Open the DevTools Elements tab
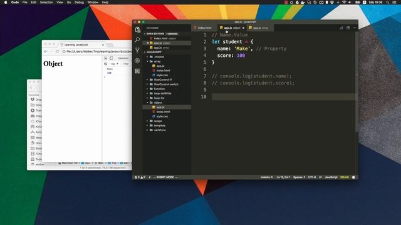The width and height of the screenshot is (401, 225). 123,58
